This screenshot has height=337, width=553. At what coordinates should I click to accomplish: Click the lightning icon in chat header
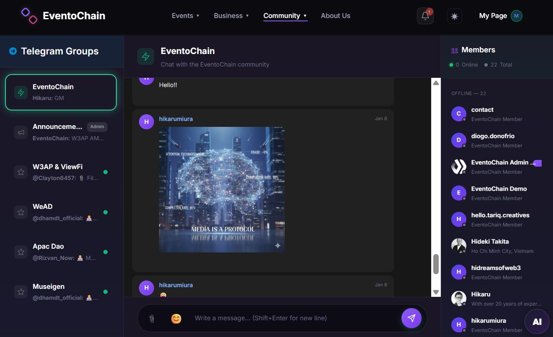click(146, 57)
